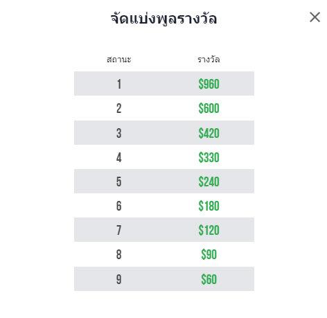
Task: Close the prize pool dialog
Action: click(315, 17)
